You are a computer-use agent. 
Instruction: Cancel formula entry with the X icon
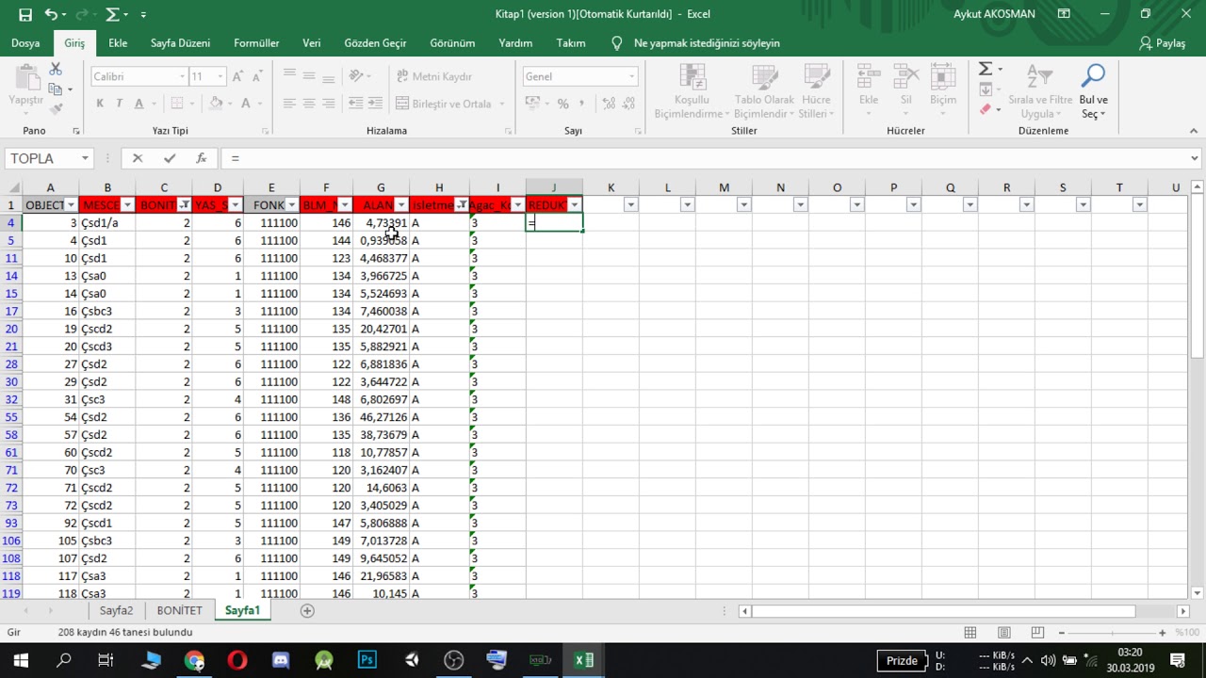(x=138, y=158)
